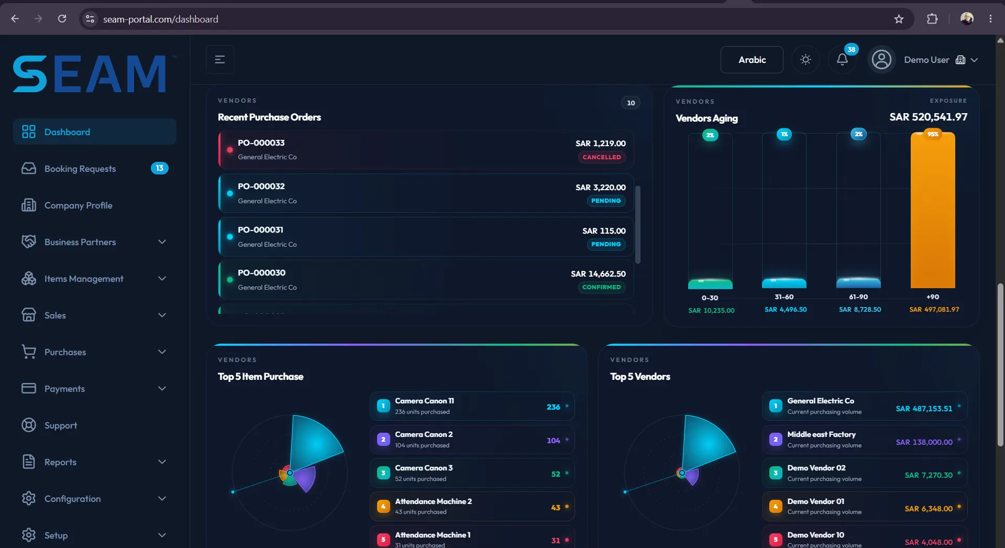Click the Items Management cubes icon

pos(29,278)
